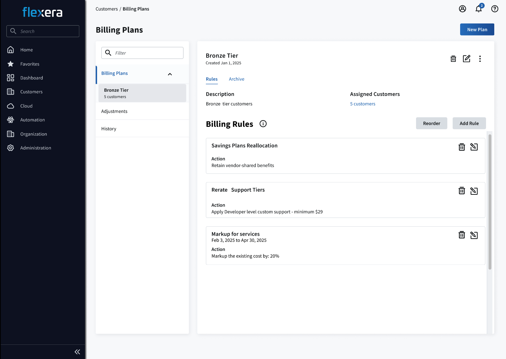Open notifications bell with badge

point(479,9)
